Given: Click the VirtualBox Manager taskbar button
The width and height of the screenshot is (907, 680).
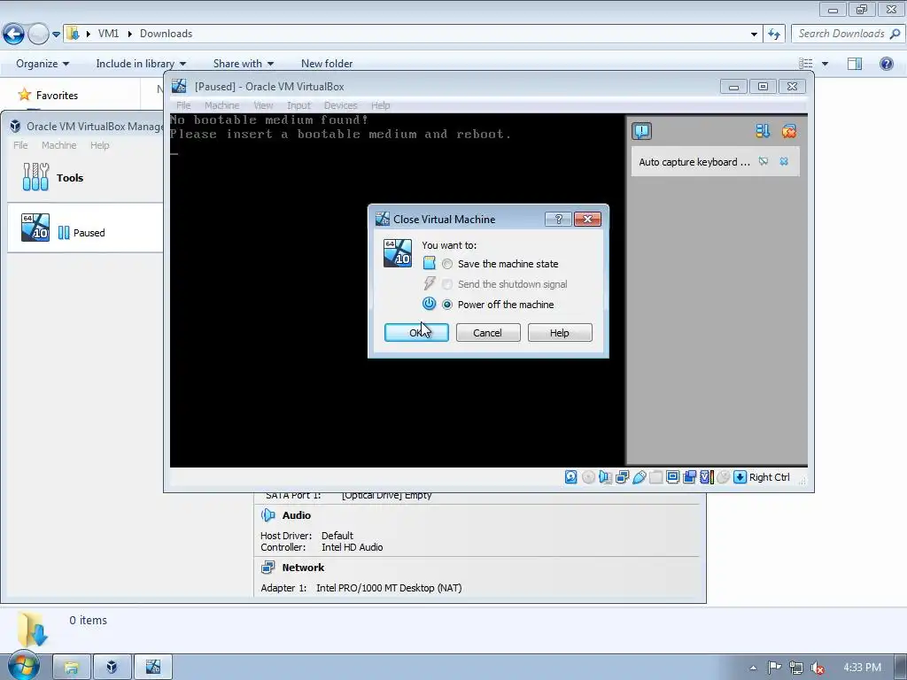Looking at the screenshot, I should (x=112, y=668).
